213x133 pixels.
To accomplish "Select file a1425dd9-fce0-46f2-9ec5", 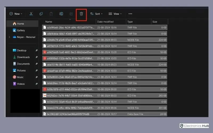I will coord(105,52).
